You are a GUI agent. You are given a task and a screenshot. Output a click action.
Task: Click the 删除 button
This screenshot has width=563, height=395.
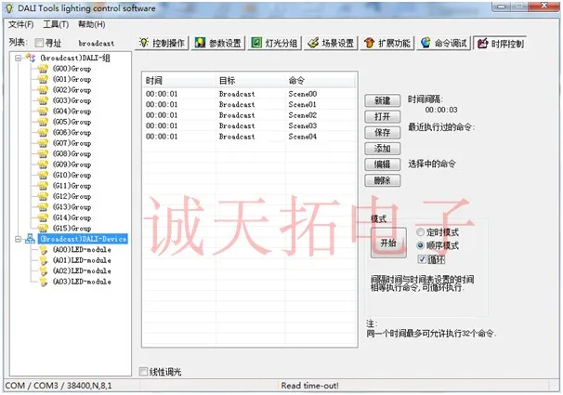coord(383,180)
